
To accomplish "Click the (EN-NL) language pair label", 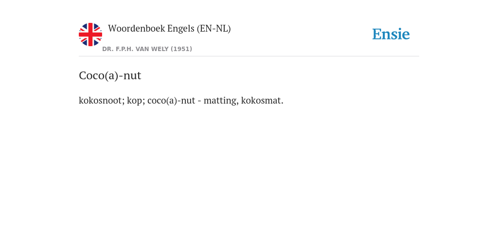I will [x=214, y=29].
